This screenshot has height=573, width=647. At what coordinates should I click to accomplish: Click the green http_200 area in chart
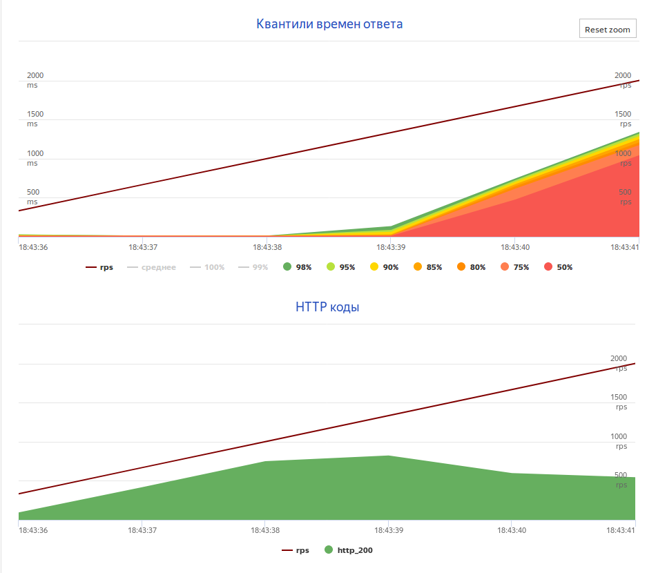[330, 491]
